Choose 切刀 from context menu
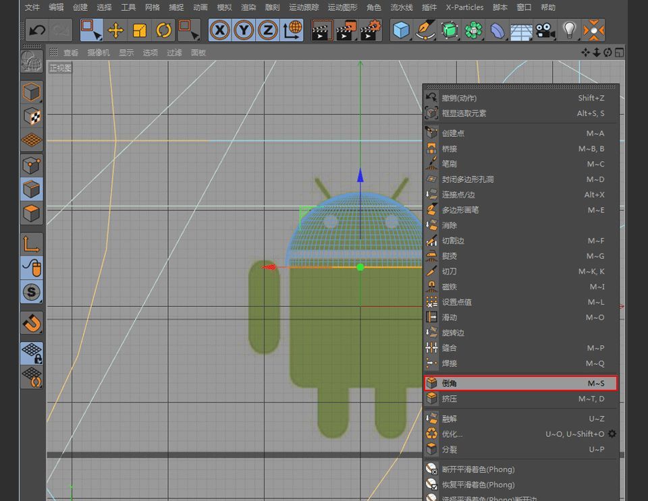The width and height of the screenshot is (648, 501). [520, 271]
